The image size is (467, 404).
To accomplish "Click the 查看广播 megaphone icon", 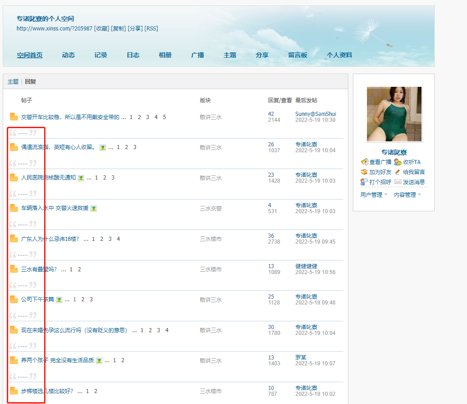I will click(x=365, y=162).
